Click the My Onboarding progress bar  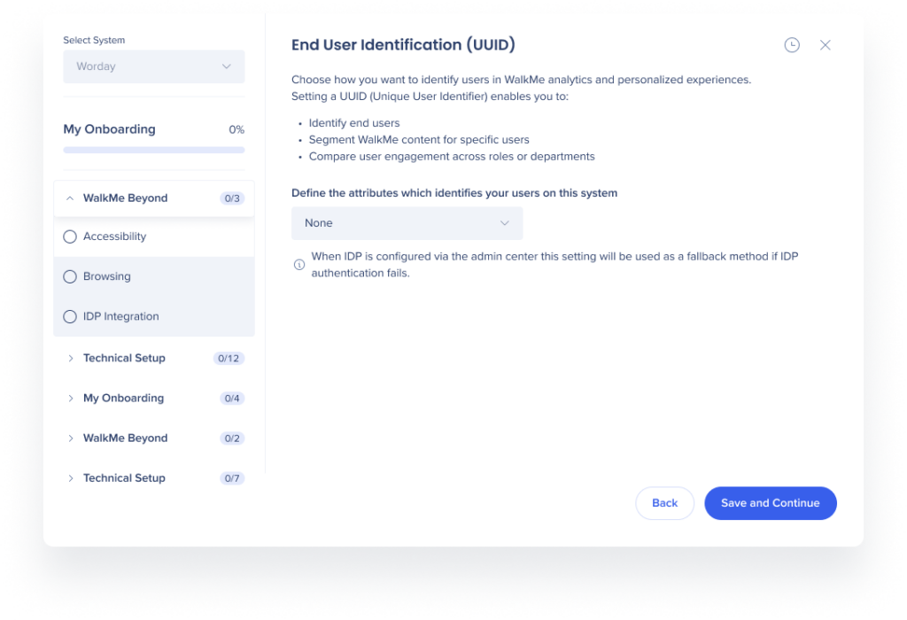coord(153,149)
